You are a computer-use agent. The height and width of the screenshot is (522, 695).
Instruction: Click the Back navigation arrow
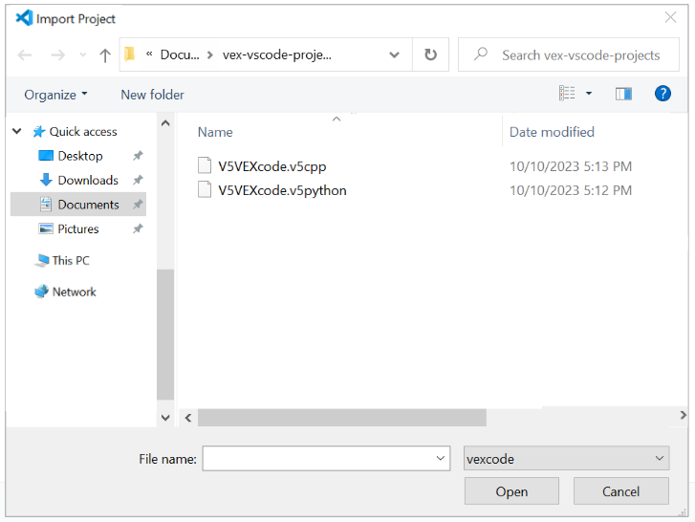(x=25, y=55)
